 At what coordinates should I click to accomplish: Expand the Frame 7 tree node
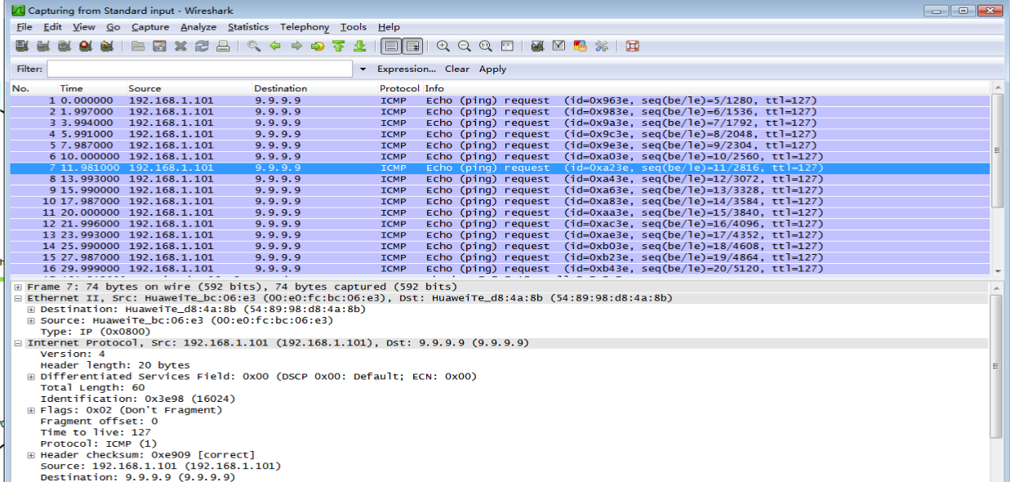(18, 288)
